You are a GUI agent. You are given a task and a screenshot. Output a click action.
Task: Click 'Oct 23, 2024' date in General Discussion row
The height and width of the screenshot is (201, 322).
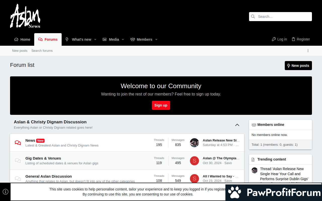212,181
